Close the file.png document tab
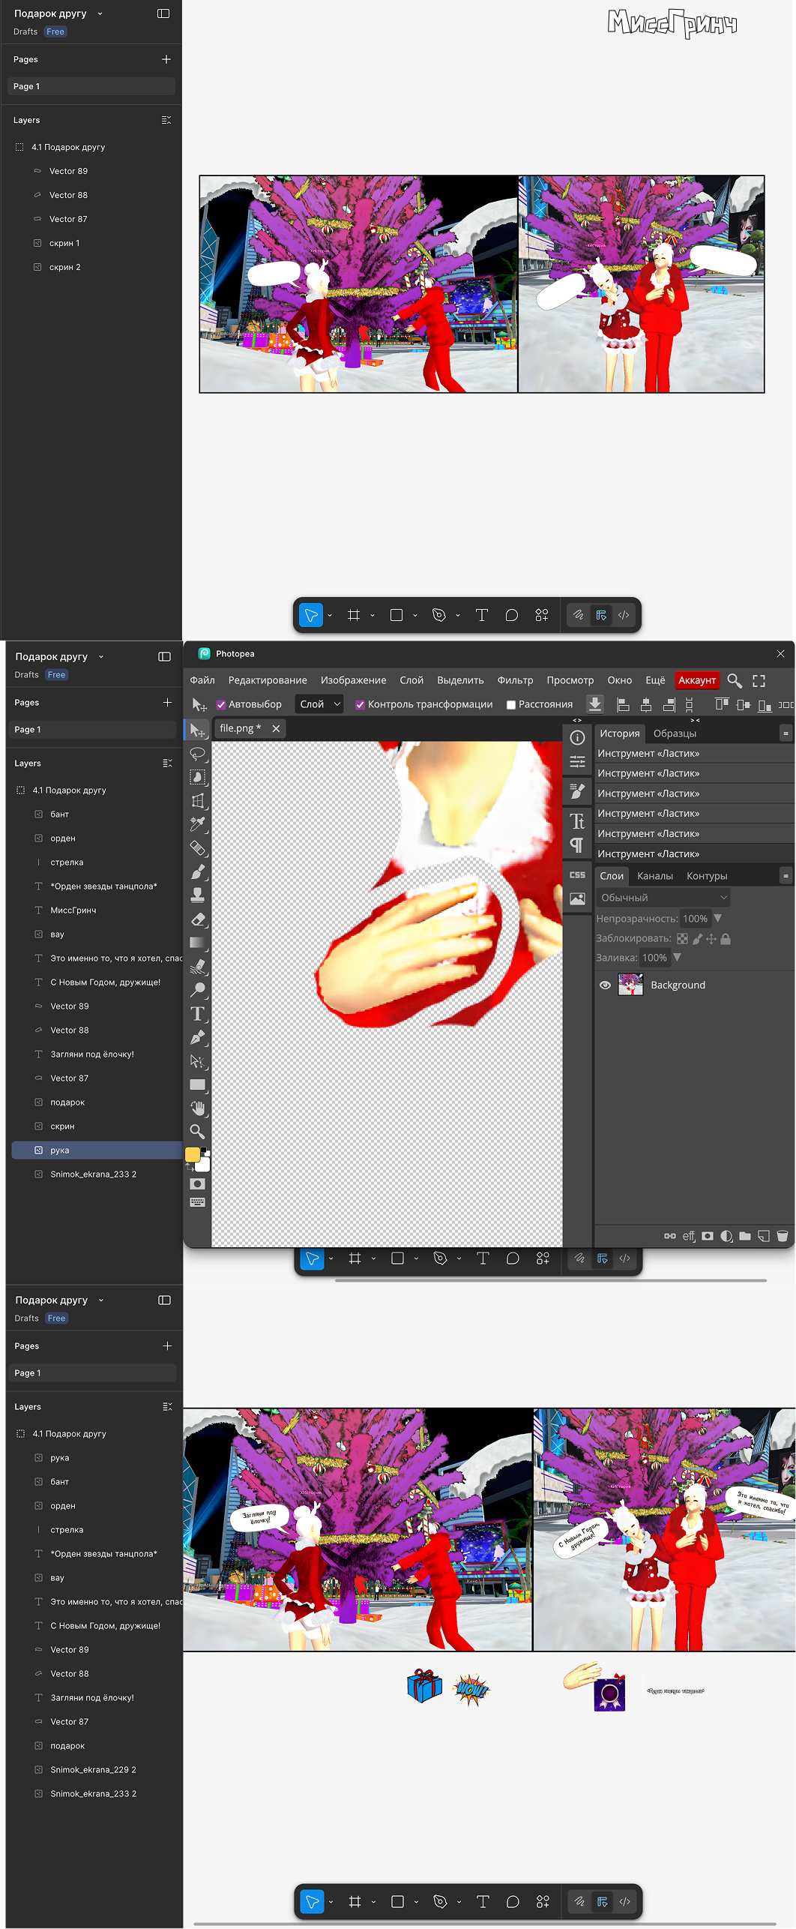Viewport: 796px width, 1929px height. (x=276, y=728)
